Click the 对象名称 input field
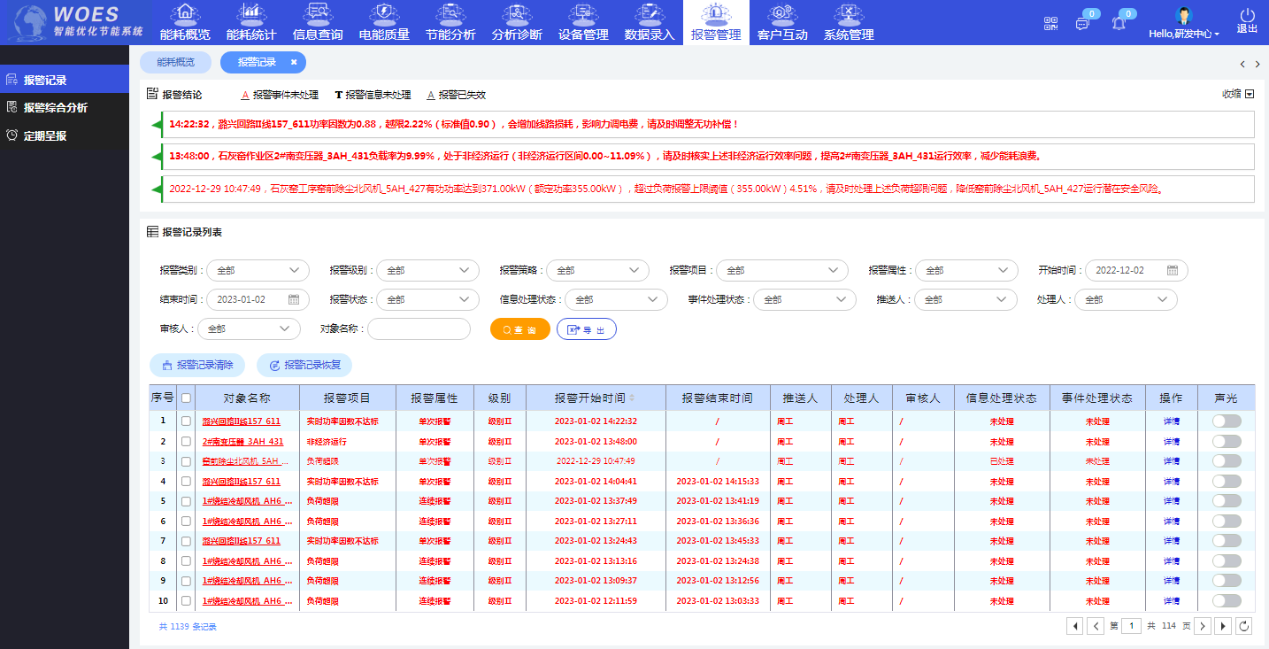Viewport: 1269px width, 649px height. [419, 328]
